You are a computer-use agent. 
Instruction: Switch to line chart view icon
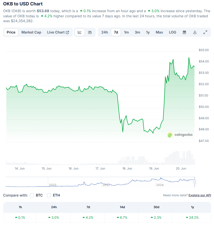tap(80, 32)
